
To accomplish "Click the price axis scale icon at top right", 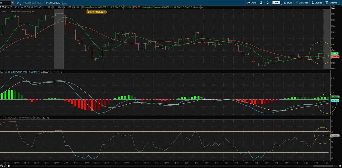I will coord(333,7).
